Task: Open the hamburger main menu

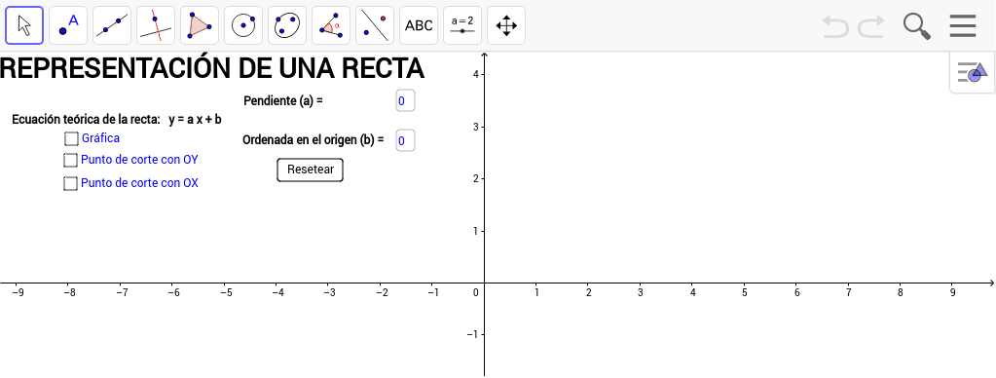Action: (963, 26)
